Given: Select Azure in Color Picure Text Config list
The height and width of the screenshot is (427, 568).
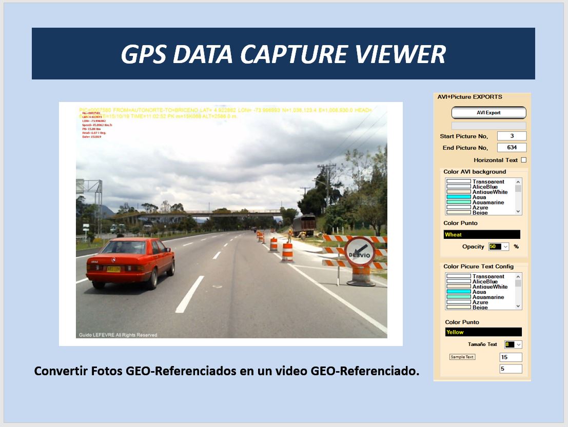Looking at the screenshot, I should (x=480, y=302).
